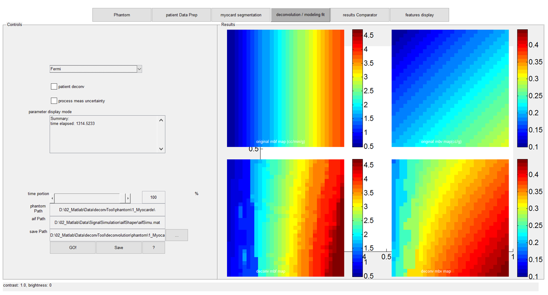This screenshot has width=548, height=295.
Task: Switch to the Phantom tab
Action: tap(122, 15)
